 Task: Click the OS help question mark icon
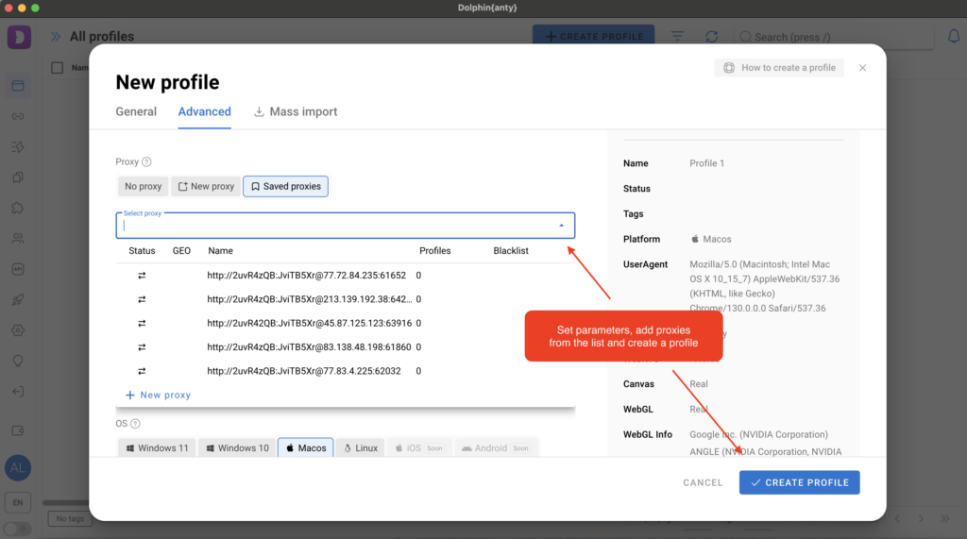point(135,424)
